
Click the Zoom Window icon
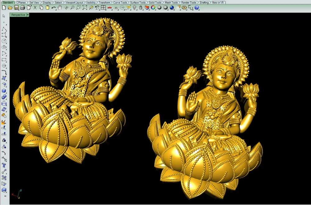coord(79,8)
